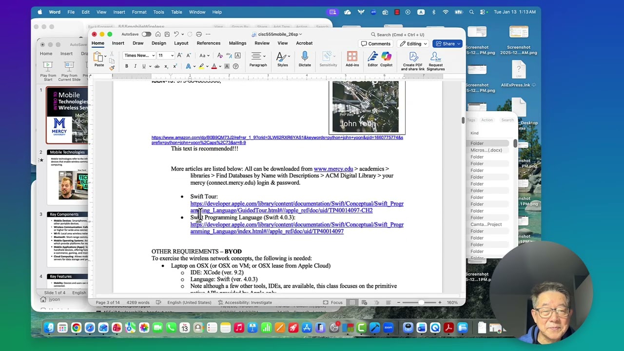Screen dimensions: 624x351
Task: Click Page 3 of 14 in status bar
Action: 107,302
